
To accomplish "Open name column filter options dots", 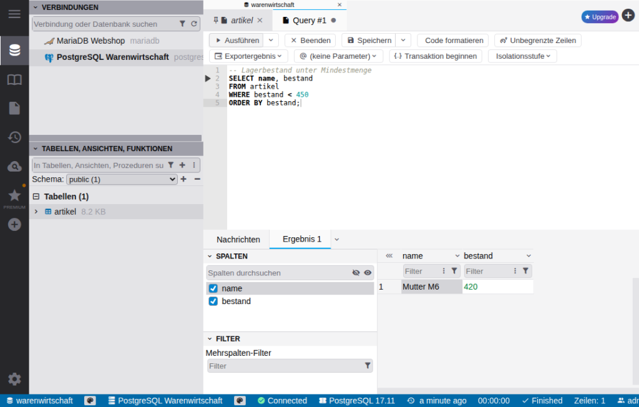I will tap(444, 271).
